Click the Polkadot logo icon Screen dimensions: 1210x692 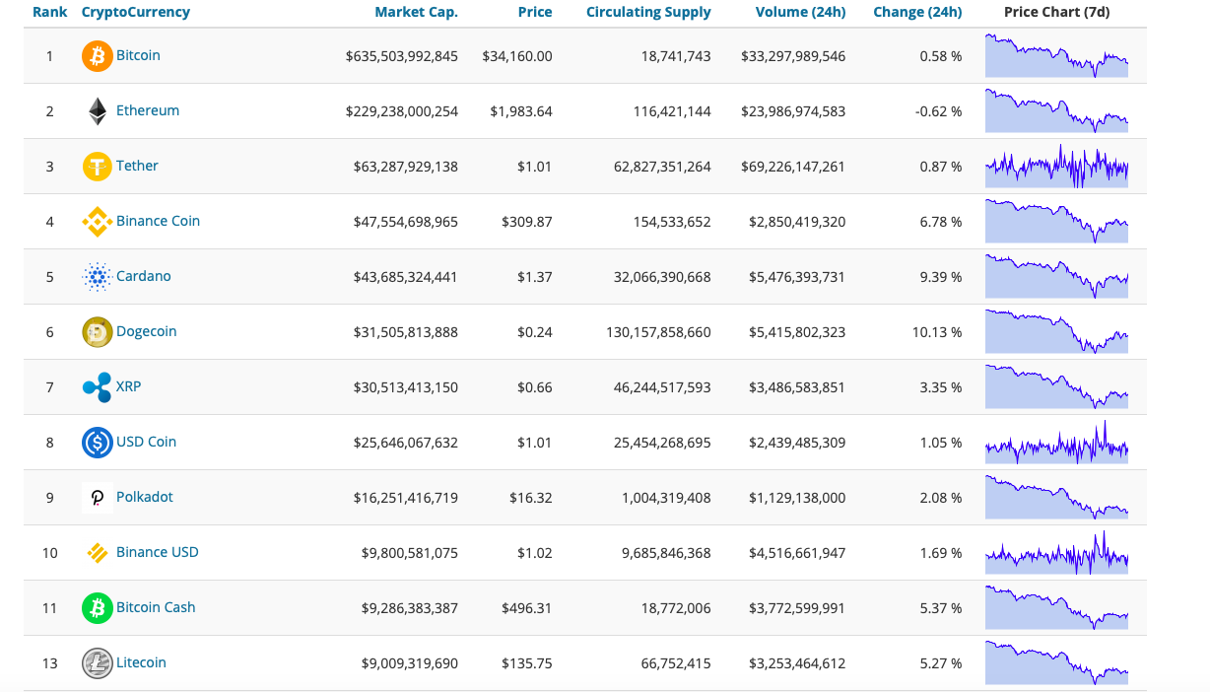coord(98,498)
